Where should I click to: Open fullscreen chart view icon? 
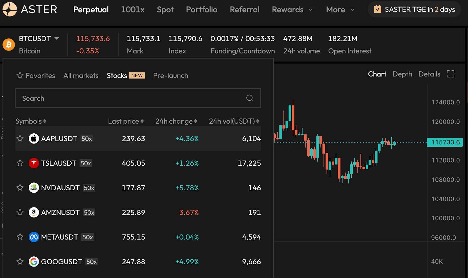tap(450, 74)
